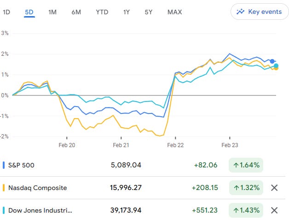Click the Dow Jones teal color marker
Screen dimensions: 289x220
[4, 210]
